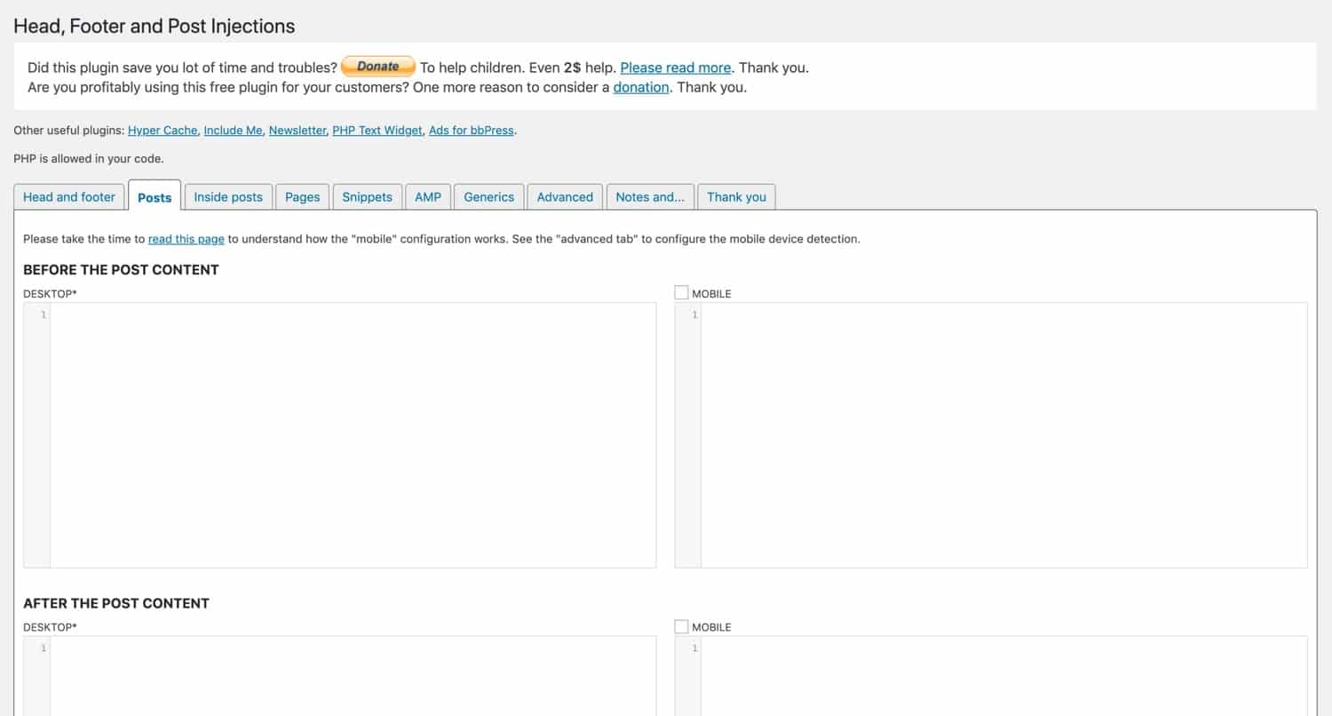Open the Thank you tab
1332x716 pixels.
pos(736,197)
